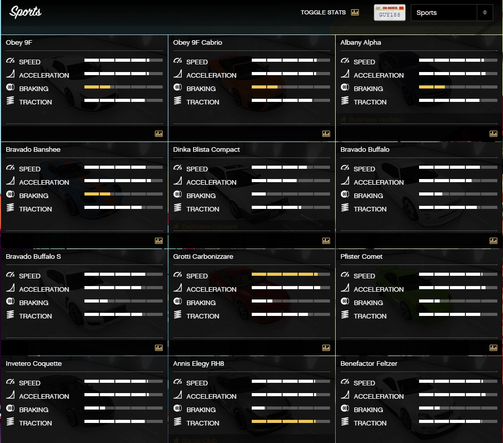503x443 pixels.
Task: Select the Obey 9F vehicle title
Action: tap(19, 42)
